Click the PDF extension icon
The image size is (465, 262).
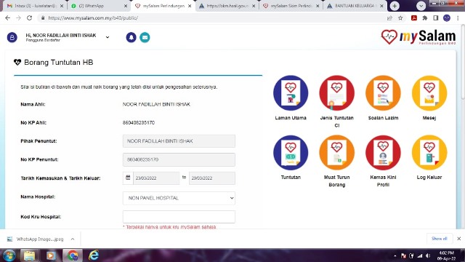tap(414, 18)
